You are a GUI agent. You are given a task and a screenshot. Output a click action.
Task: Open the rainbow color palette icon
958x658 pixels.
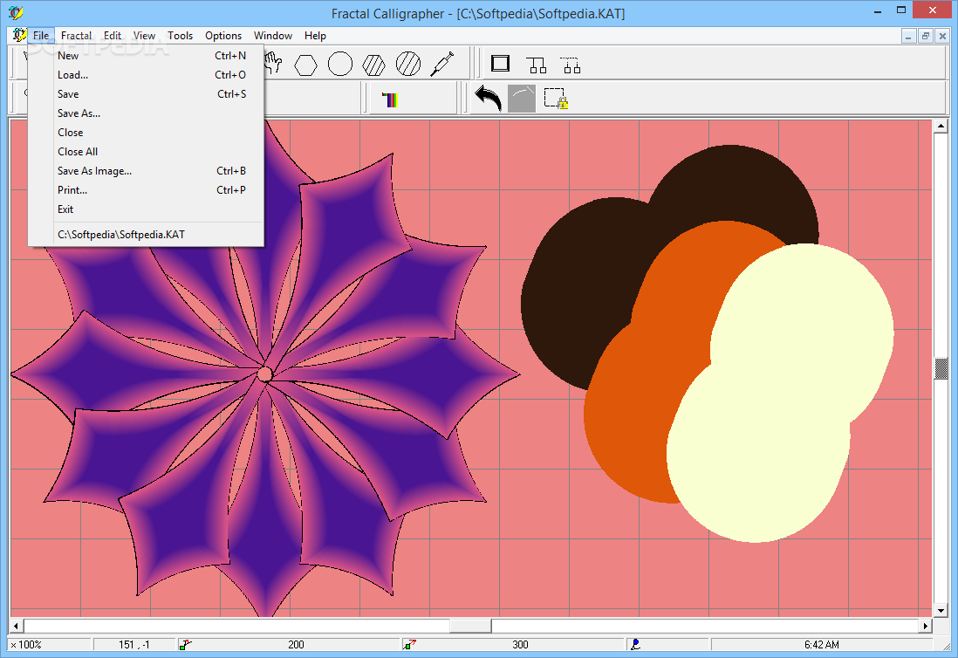[x=390, y=99]
